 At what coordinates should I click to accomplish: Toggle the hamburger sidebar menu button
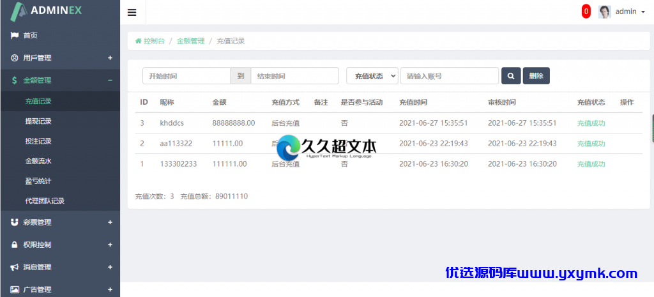click(132, 12)
